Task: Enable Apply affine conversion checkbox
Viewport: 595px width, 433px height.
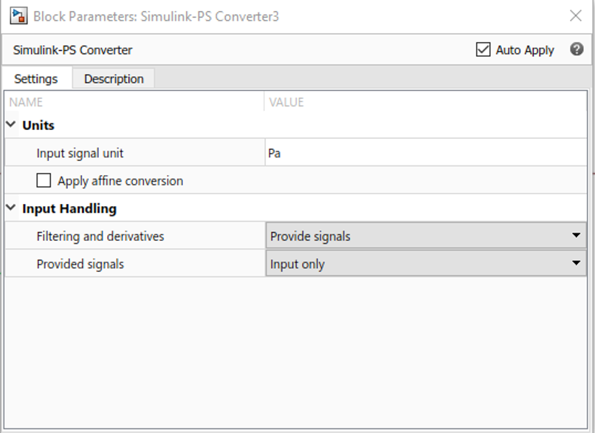Action: click(44, 180)
